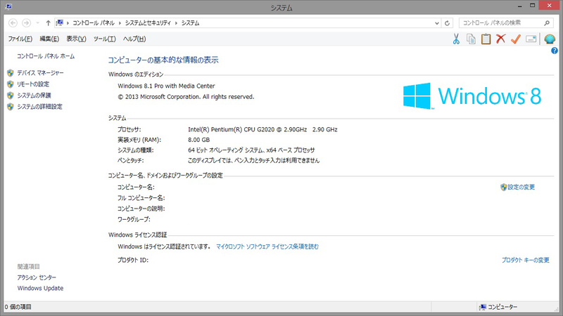The width and height of the screenshot is (563, 316).
Task: Click the Windows 8 logo
Action: click(472, 96)
